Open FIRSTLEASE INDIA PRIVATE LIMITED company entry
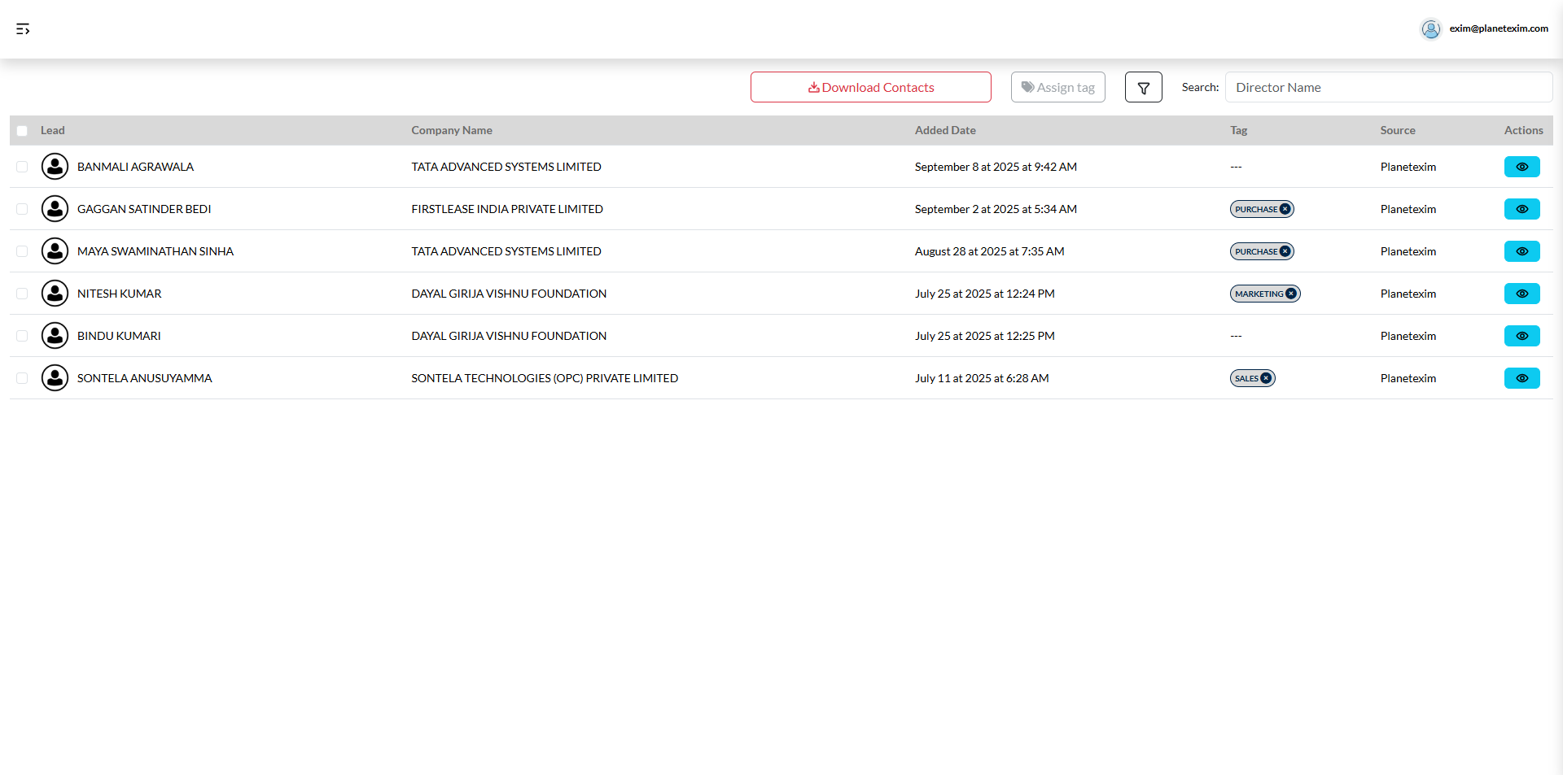Viewport: 1563px width, 775px height. tap(506, 209)
